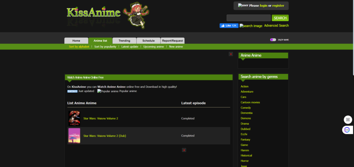Image resolution: width=354 pixels, height=167 pixels.
Task: Click Star Wars: Visions Volume 2 poster thumbnail
Action: (74, 118)
